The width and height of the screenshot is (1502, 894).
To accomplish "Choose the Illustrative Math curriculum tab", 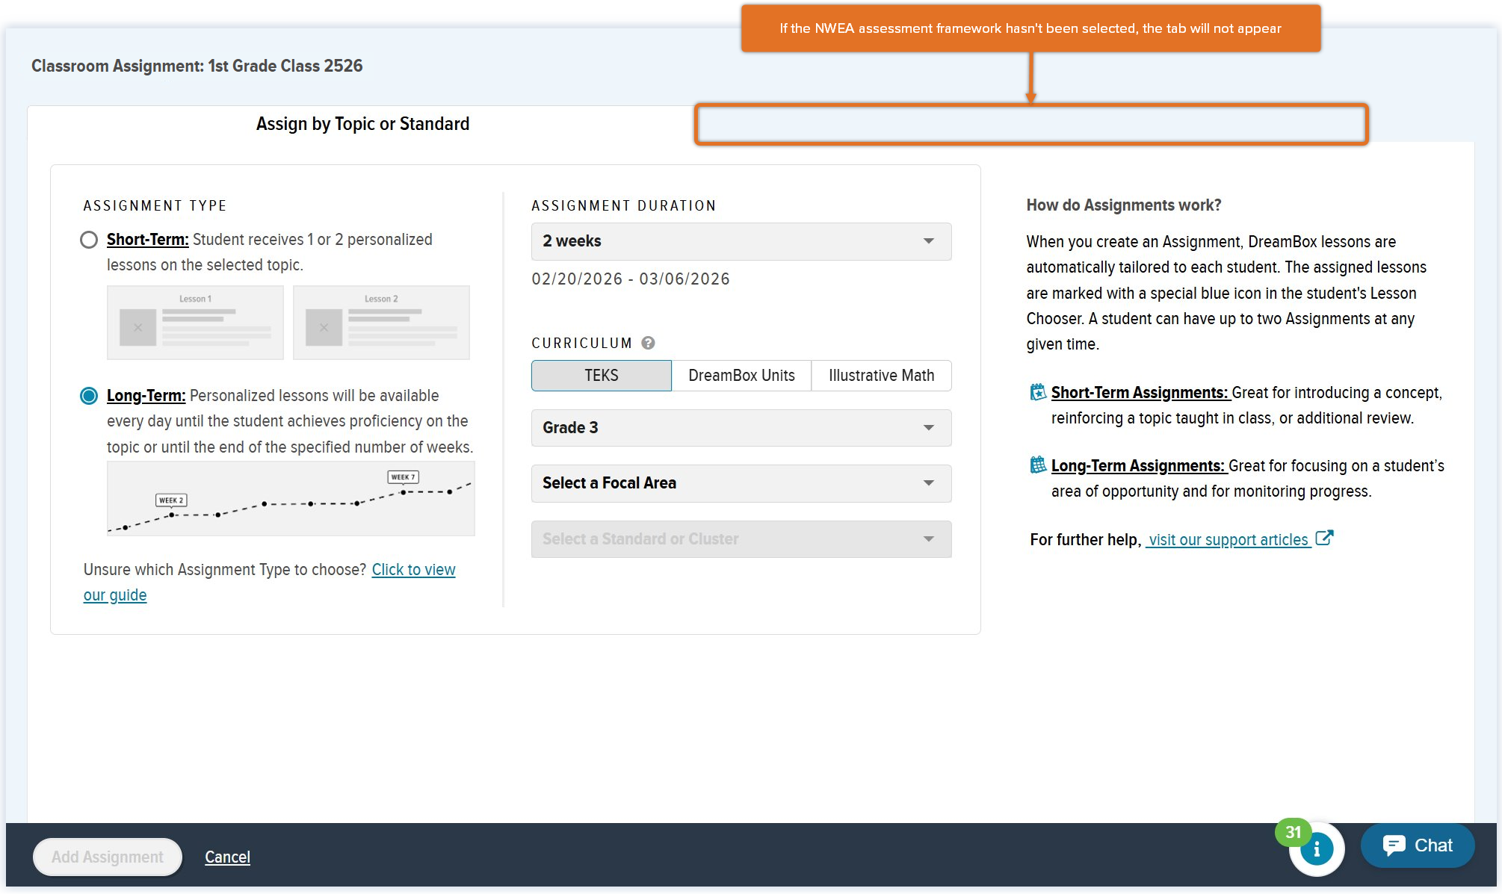I will coord(880,376).
